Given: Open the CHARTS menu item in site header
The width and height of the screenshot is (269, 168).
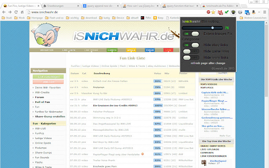Looking at the screenshot, I should 112,50.
